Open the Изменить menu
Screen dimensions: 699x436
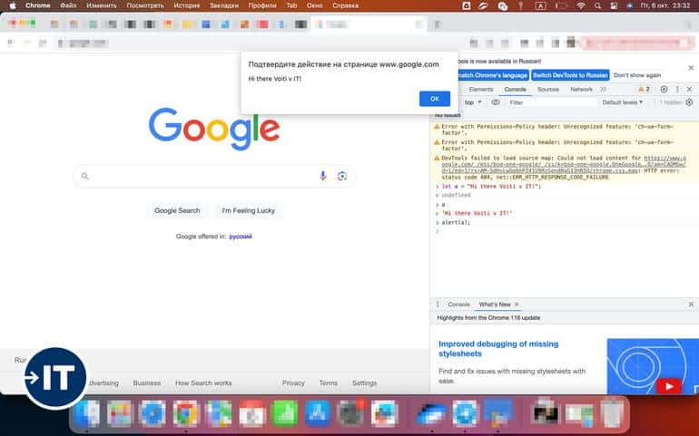pos(101,5)
